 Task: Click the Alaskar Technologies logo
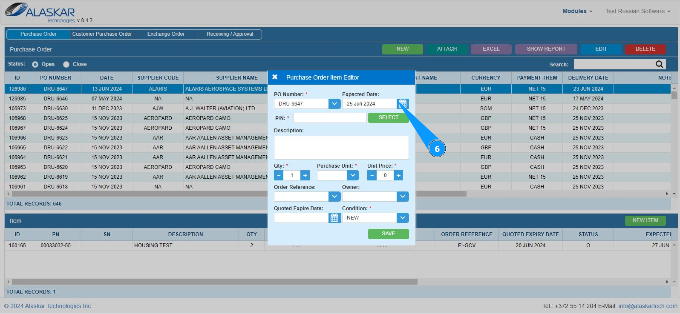40,12
